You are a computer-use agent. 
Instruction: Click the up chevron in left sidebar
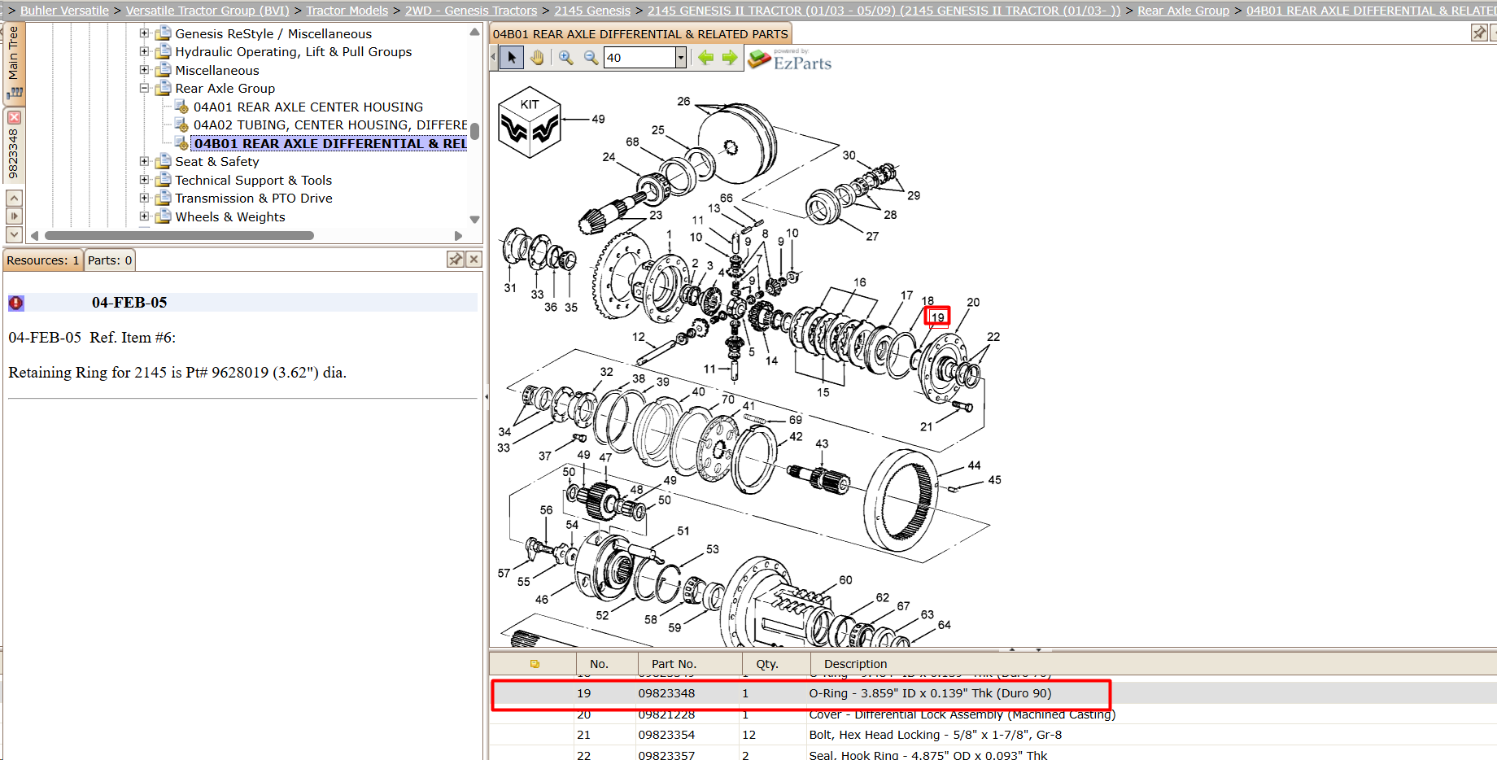click(14, 198)
